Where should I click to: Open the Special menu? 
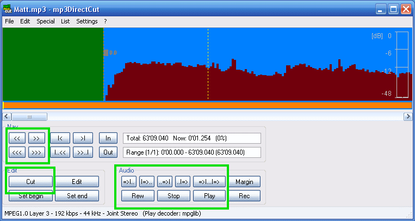(x=46, y=21)
